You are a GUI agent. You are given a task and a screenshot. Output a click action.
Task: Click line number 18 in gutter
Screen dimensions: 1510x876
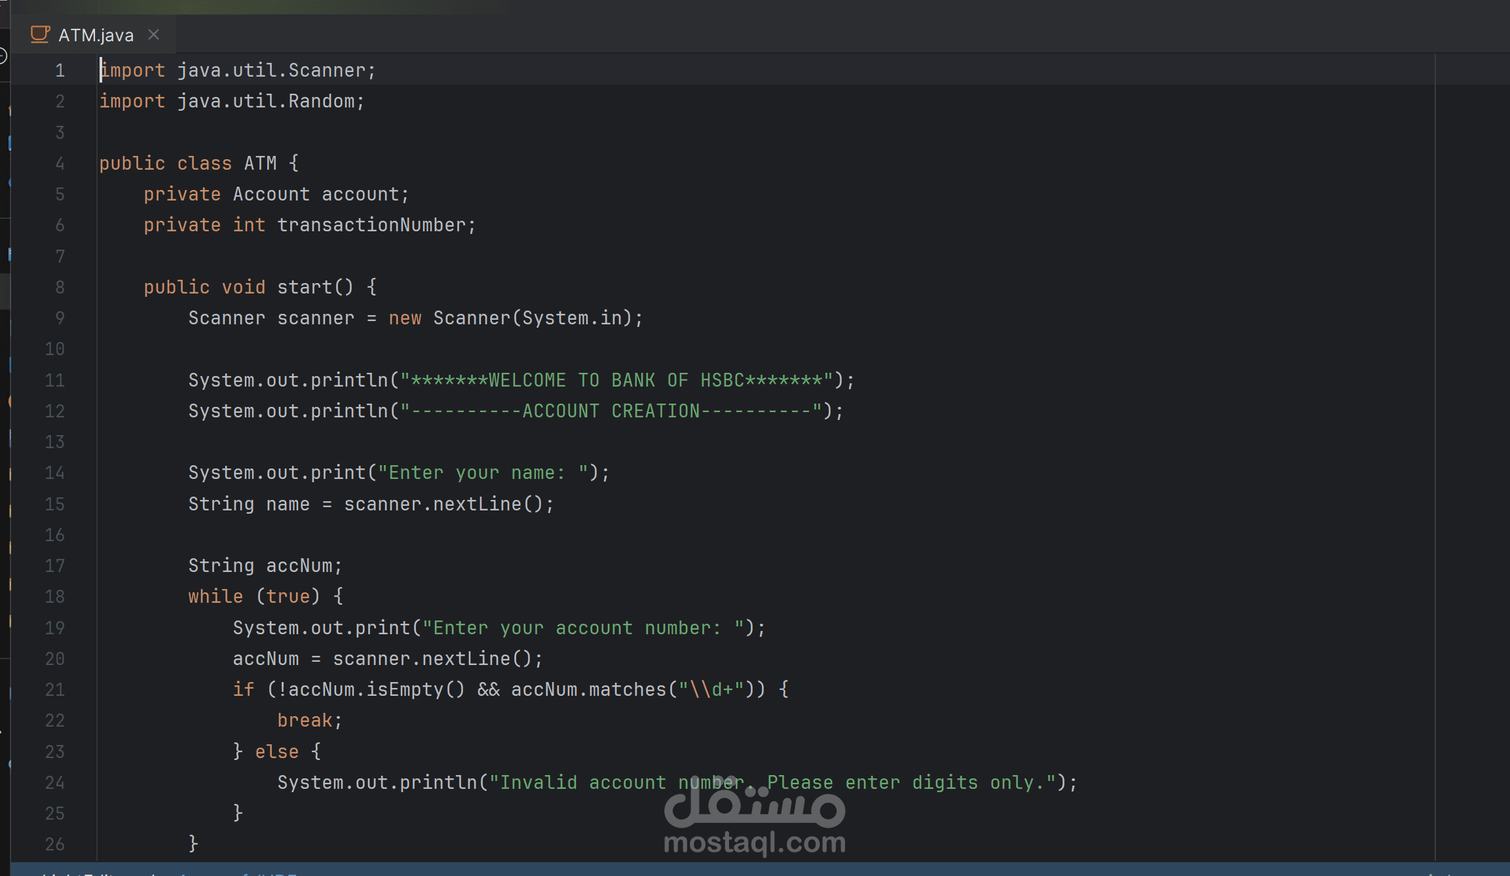coord(55,596)
